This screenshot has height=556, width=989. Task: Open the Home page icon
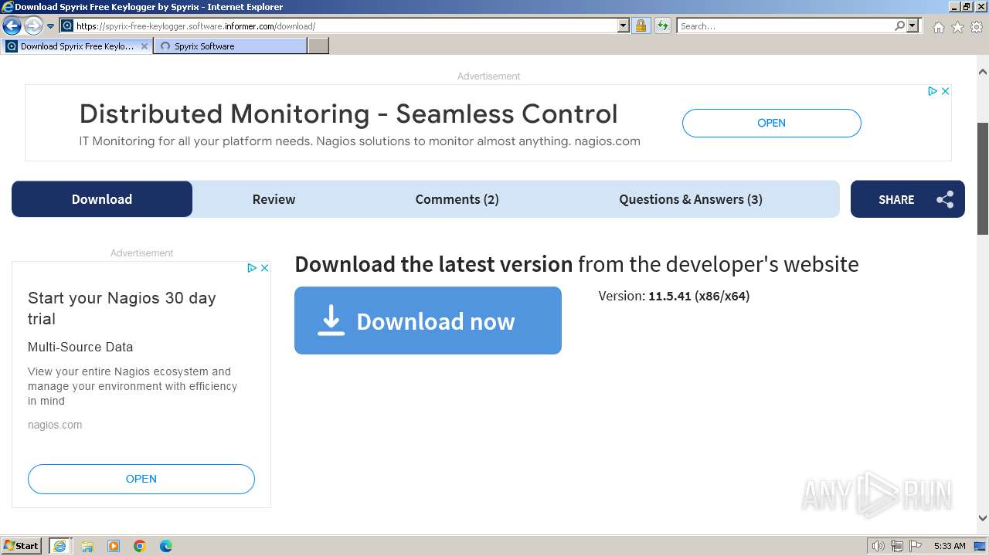click(x=938, y=27)
